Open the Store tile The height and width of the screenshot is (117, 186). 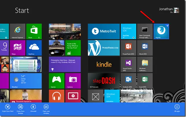click(34, 31)
